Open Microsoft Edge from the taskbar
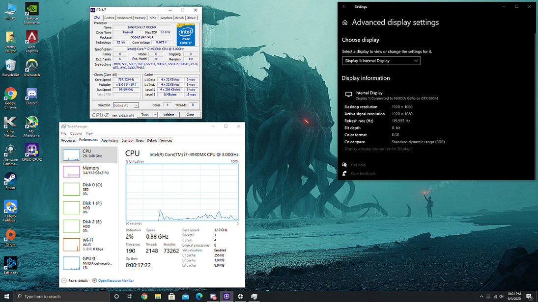The image size is (538, 302). coord(199,297)
